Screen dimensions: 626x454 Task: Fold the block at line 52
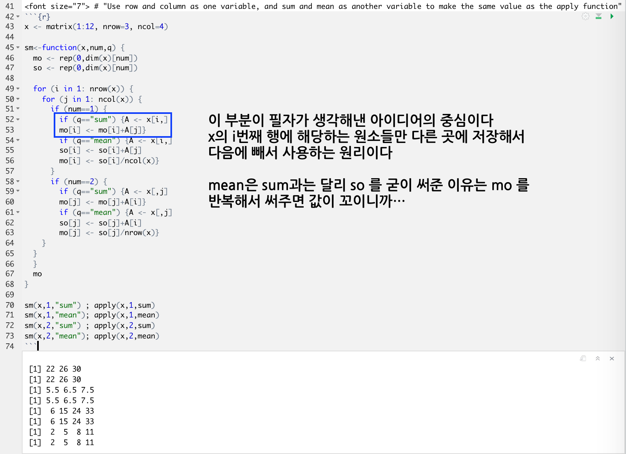click(x=18, y=120)
